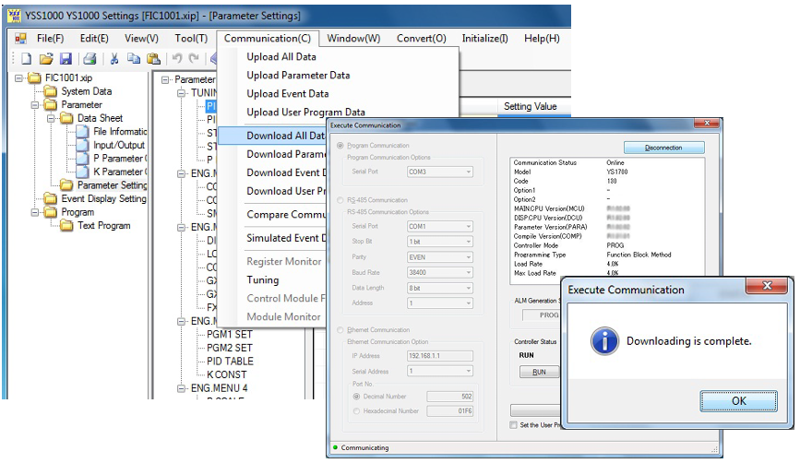Click the Copy toolbar icon
This screenshot has height=463, width=800.
pyautogui.click(x=134, y=58)
